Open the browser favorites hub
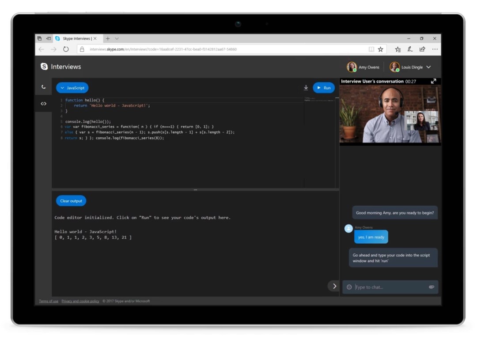The height and width of the screenshot is (339, 477). click(x=397, y=49)
